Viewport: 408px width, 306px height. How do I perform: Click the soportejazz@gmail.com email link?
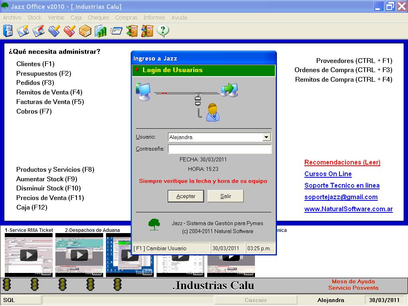[341, 197]
